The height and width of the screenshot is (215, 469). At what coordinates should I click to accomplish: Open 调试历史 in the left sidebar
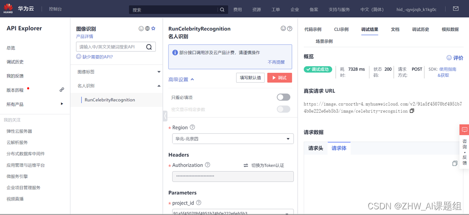15,62
